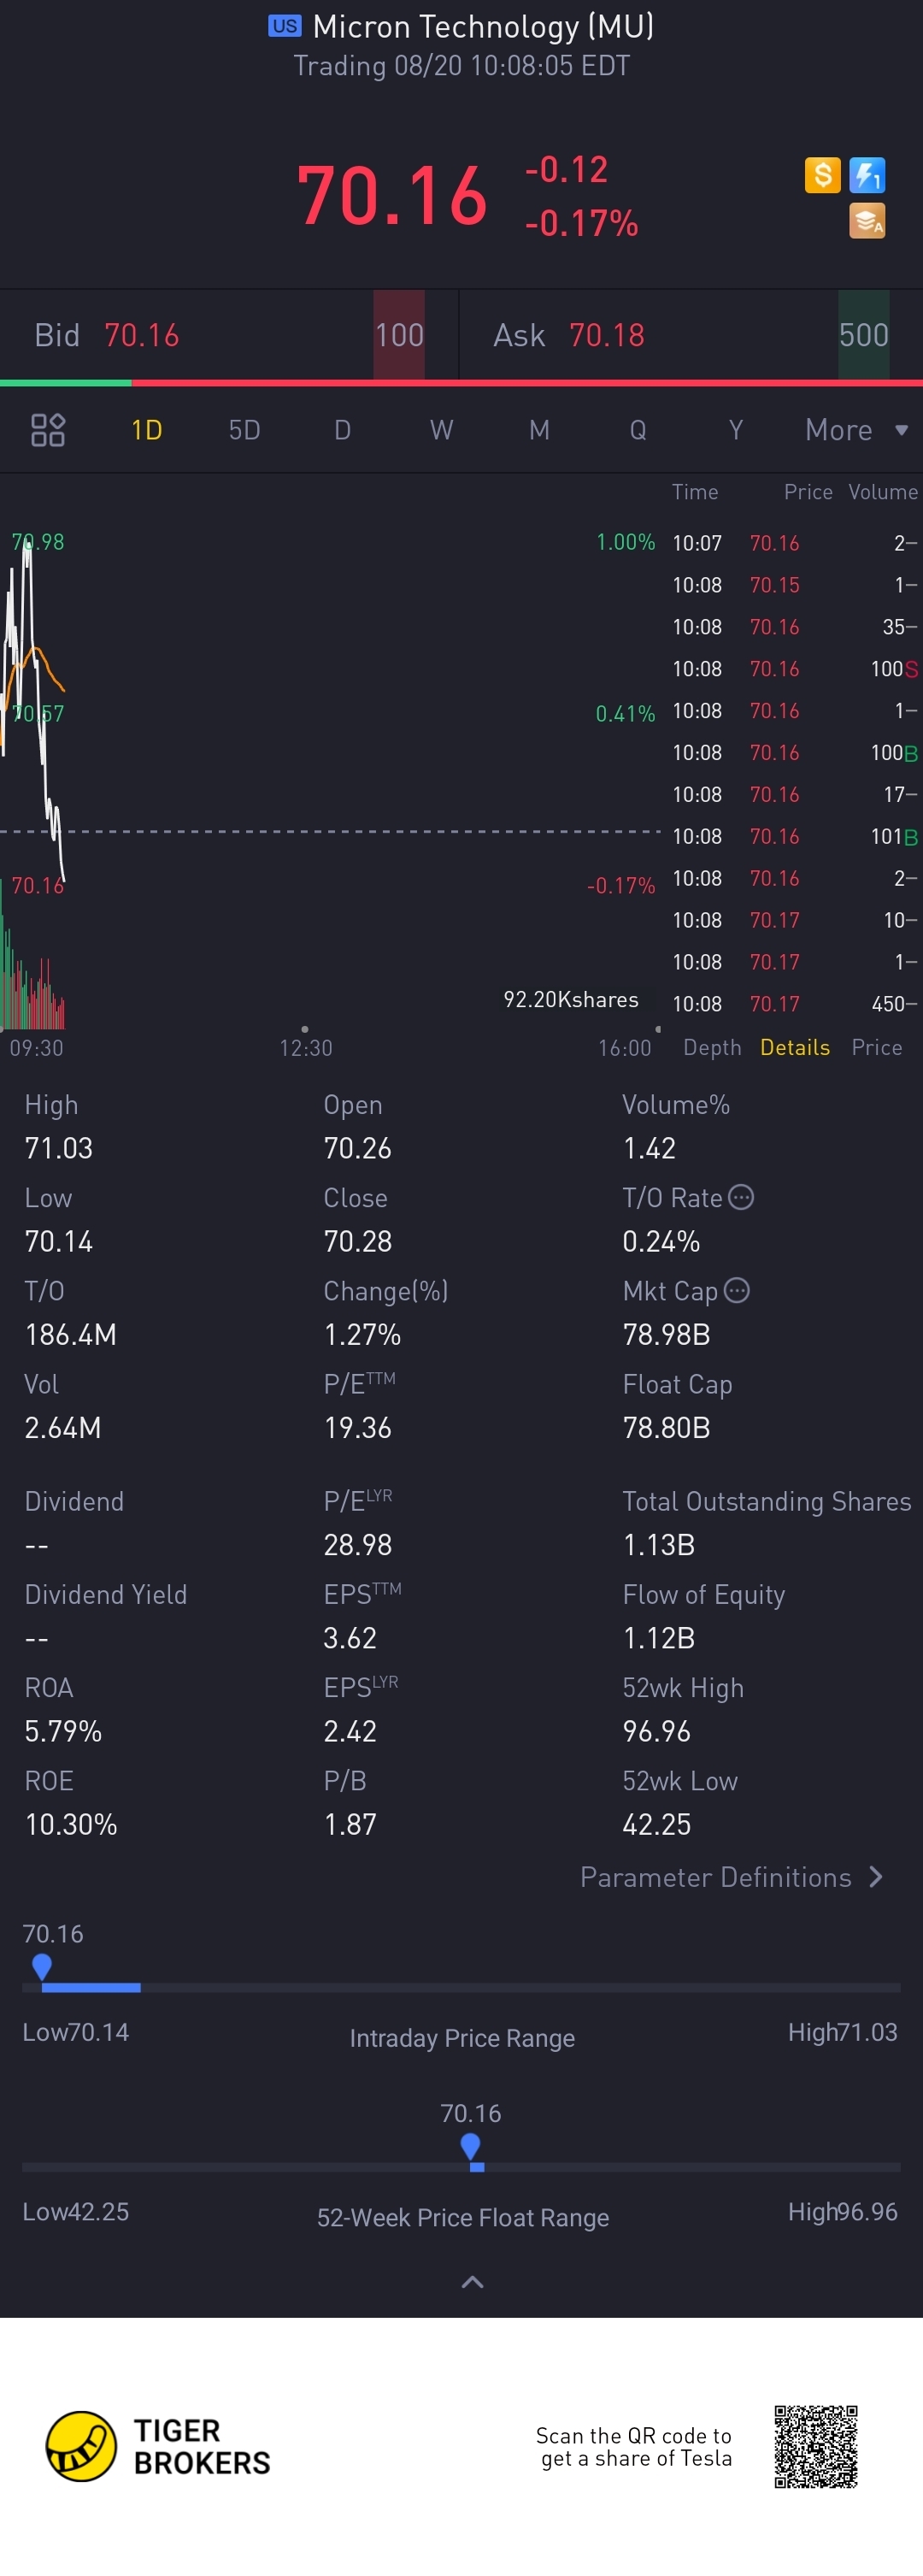
Task: Select the Details tab
Action: (x=795, y=1047)
